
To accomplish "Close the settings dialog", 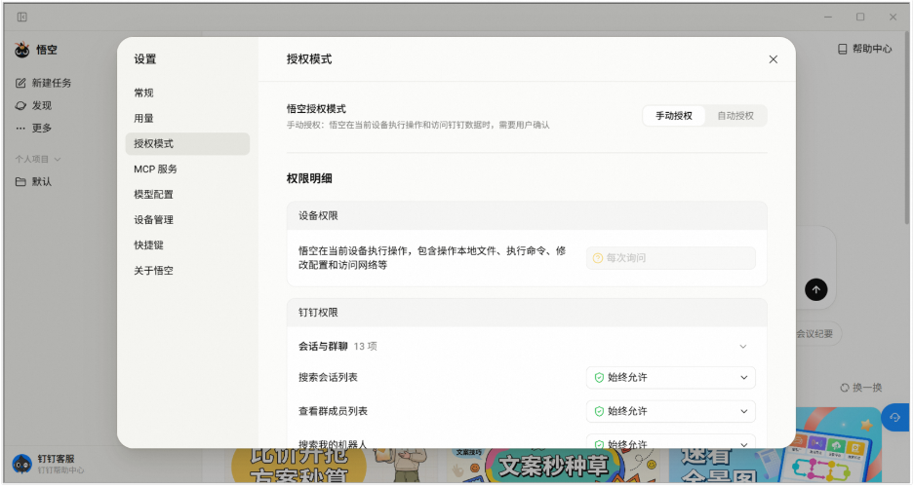I will pyautogui.click(x=773, y=59).
